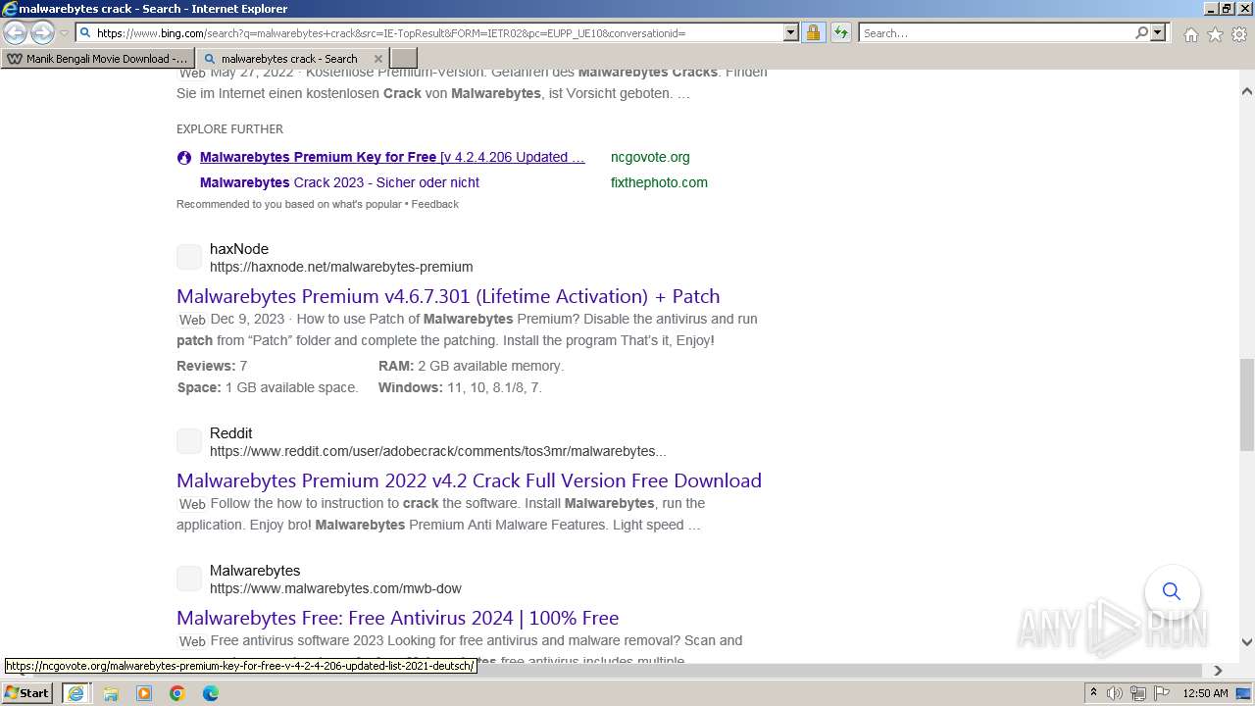
Task: Click the Malwarebytes result favicon
Action: click(x=189, y=579)
